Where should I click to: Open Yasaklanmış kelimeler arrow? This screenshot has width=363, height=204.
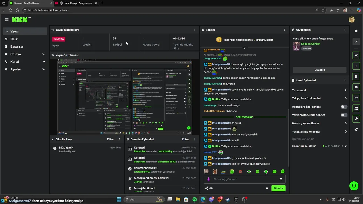(346, 131)
